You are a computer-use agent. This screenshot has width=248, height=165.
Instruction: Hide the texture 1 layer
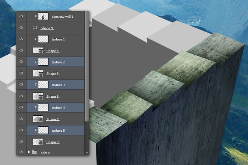click(x=21, y=39)
